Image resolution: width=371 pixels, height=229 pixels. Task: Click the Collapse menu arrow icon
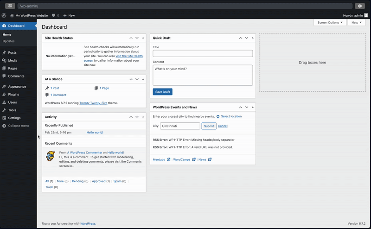tap(4, 126)
